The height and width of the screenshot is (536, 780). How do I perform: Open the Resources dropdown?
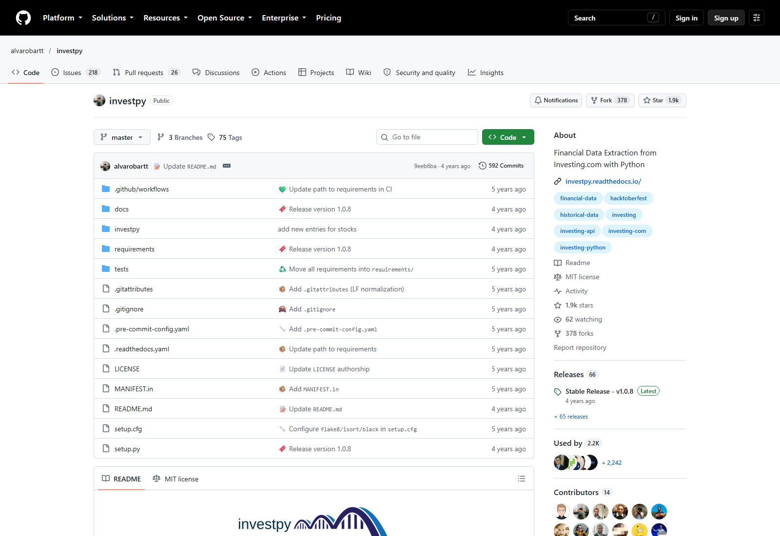(x=165, y=18)
